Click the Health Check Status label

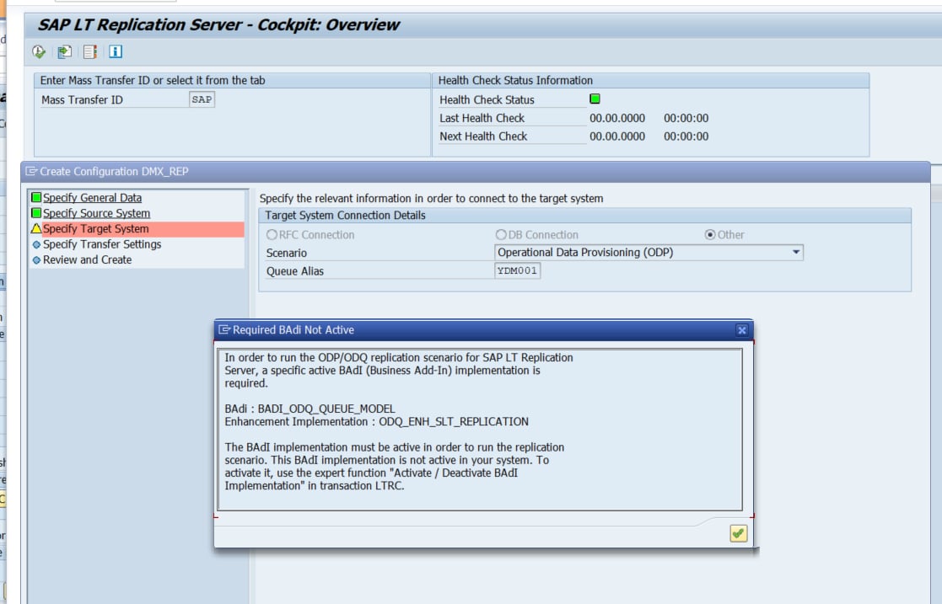tap(487, 99)
